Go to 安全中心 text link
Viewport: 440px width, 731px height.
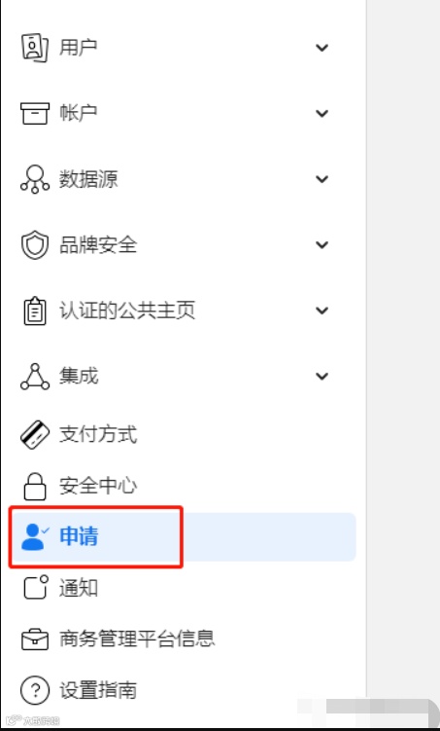[x=98, y=486]
